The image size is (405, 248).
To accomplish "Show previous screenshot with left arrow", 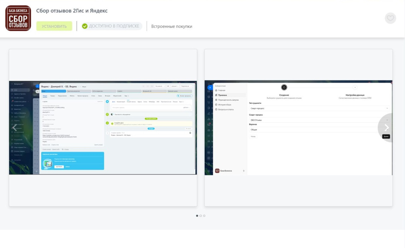I will [15, 127].
